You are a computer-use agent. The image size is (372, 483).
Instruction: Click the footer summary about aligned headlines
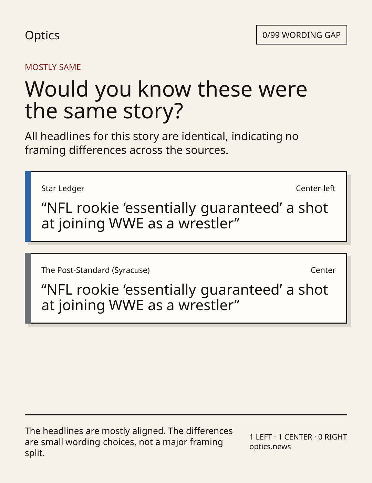(129, 442)
